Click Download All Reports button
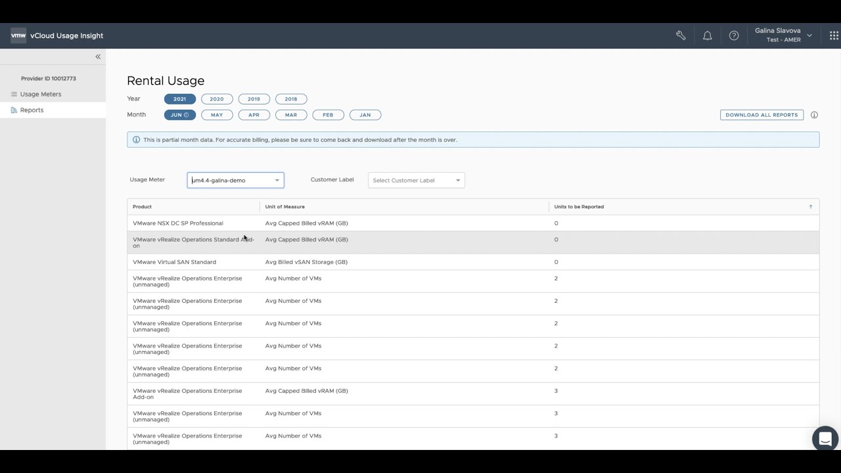The width and height of the screenshot is (841, 473). (x=761, y=115)
